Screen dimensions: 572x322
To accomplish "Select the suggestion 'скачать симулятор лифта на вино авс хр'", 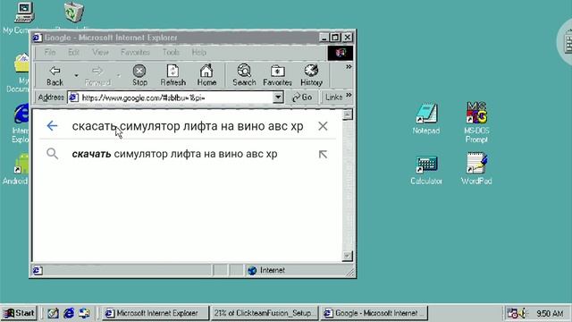I will click(x=174, y=154).
